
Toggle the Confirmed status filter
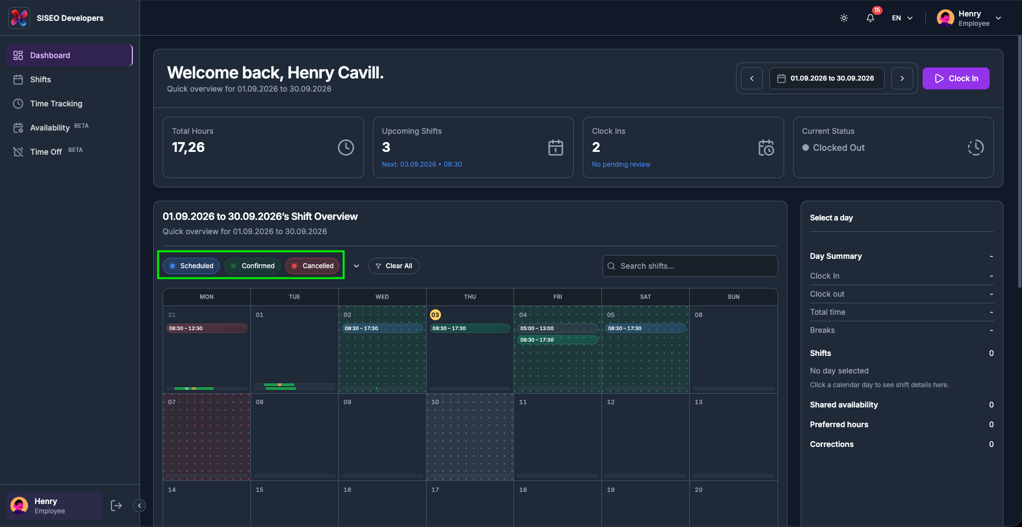click(x=252, y=266)
